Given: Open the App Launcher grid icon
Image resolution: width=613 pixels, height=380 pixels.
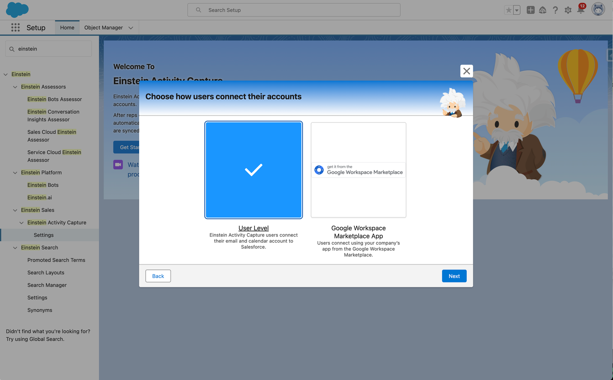Looking at the screenshot, I should (15, 28).
